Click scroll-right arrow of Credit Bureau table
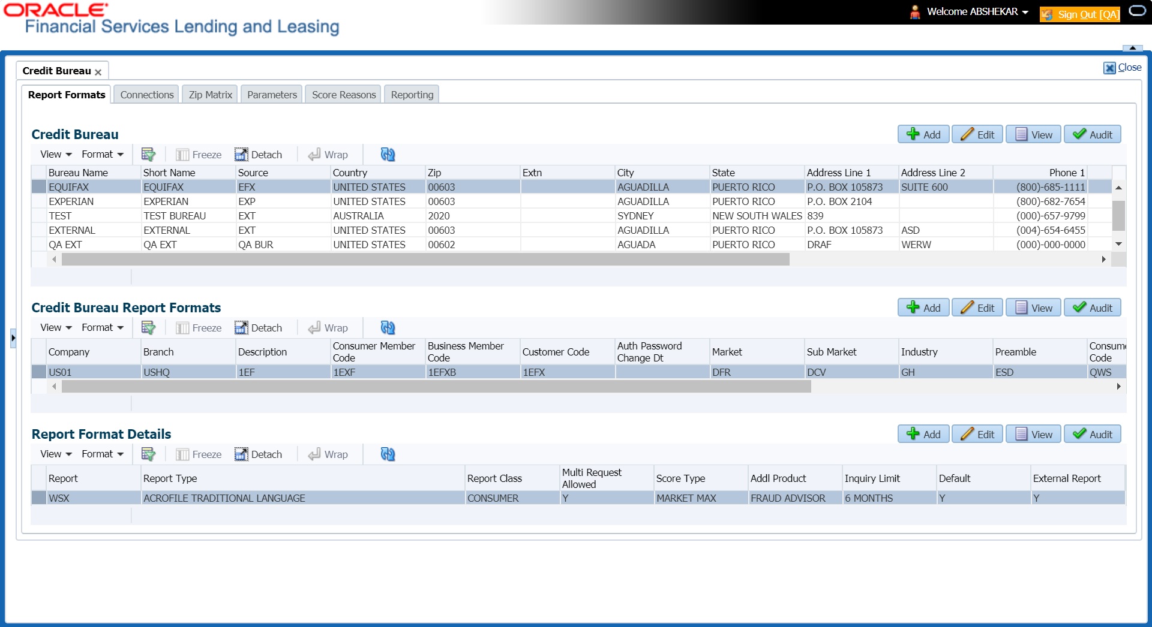The height and width of the screenshot is (627, 1152). 1104,260
